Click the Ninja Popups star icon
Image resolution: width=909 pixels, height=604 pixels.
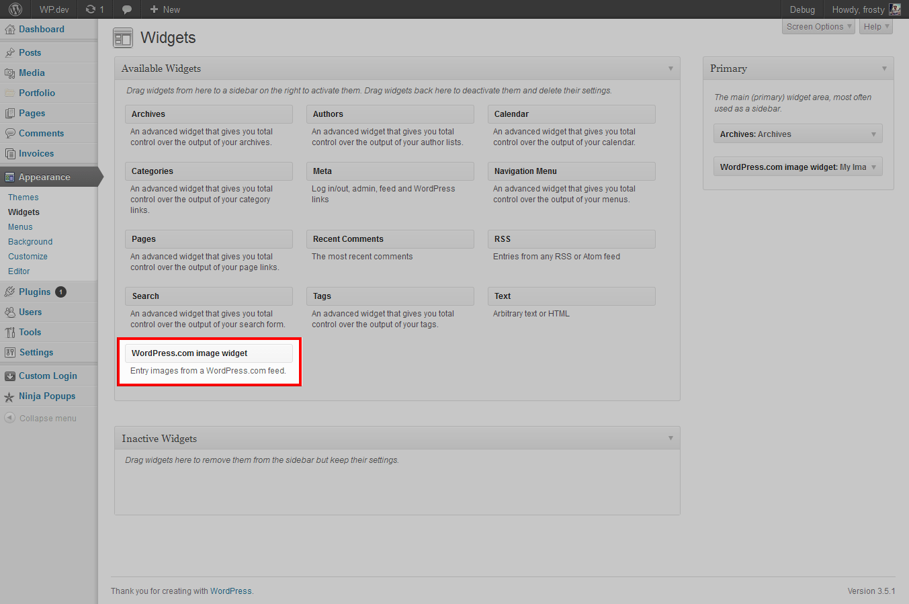(x=9, y=397)
